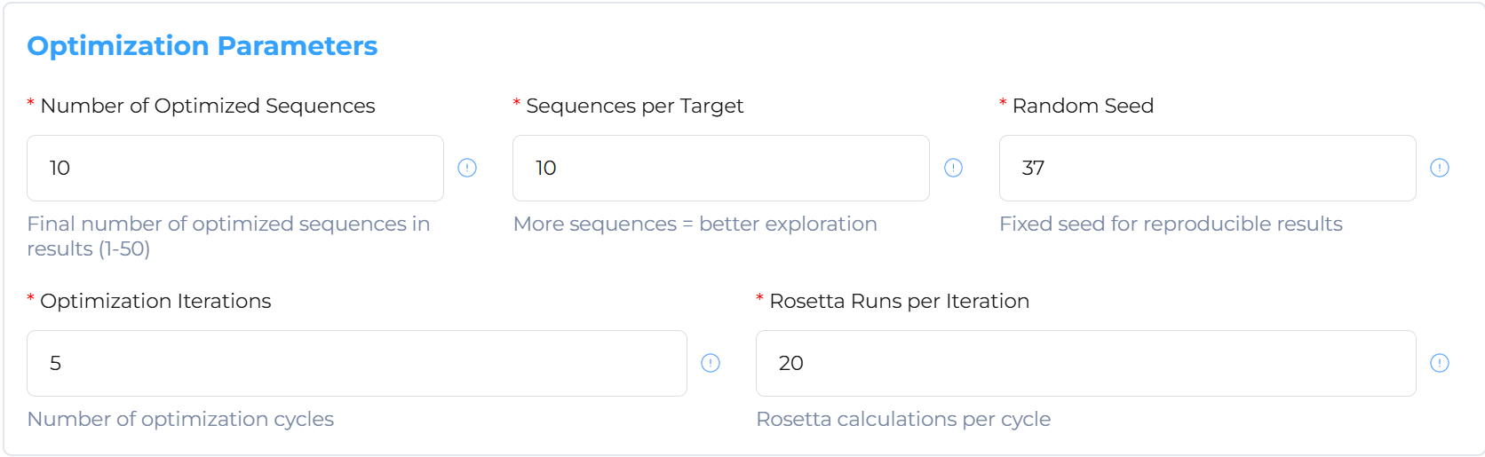Click the Number of Optimized Sequences label
Screen dimensions: 1485x457
(x=208, y=106)
